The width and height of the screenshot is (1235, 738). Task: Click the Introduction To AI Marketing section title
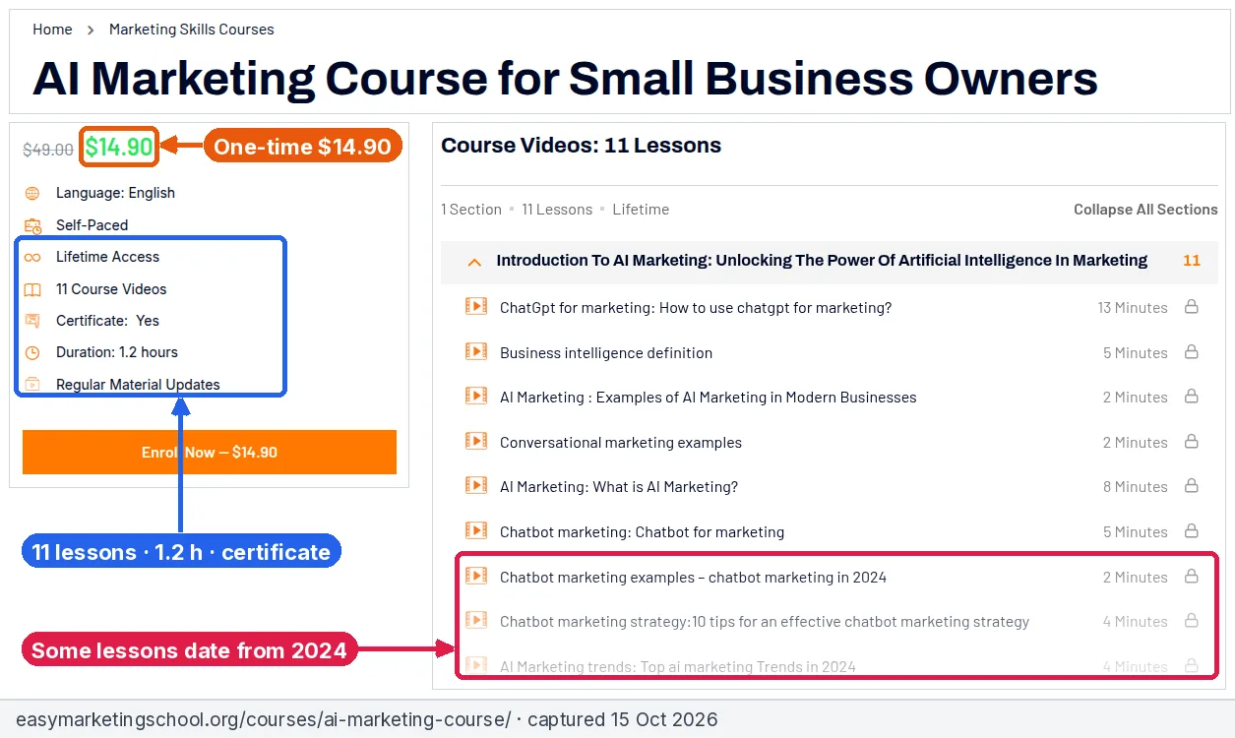tap(822, 261)
